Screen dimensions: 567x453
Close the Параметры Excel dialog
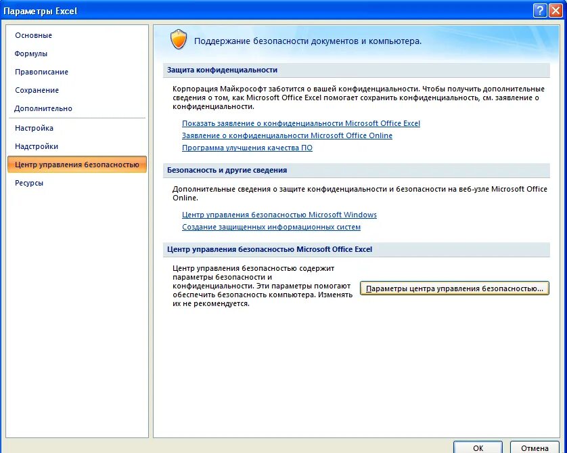(x=555, y=11)
